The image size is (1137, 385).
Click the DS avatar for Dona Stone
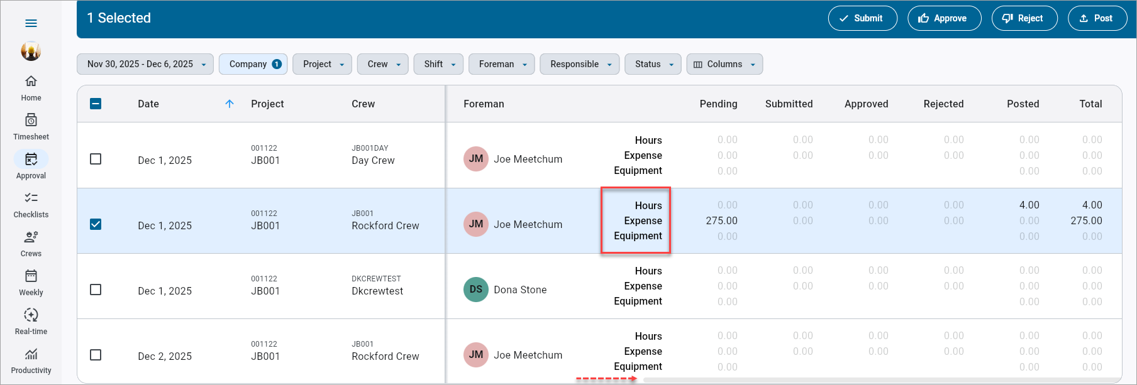476,290
